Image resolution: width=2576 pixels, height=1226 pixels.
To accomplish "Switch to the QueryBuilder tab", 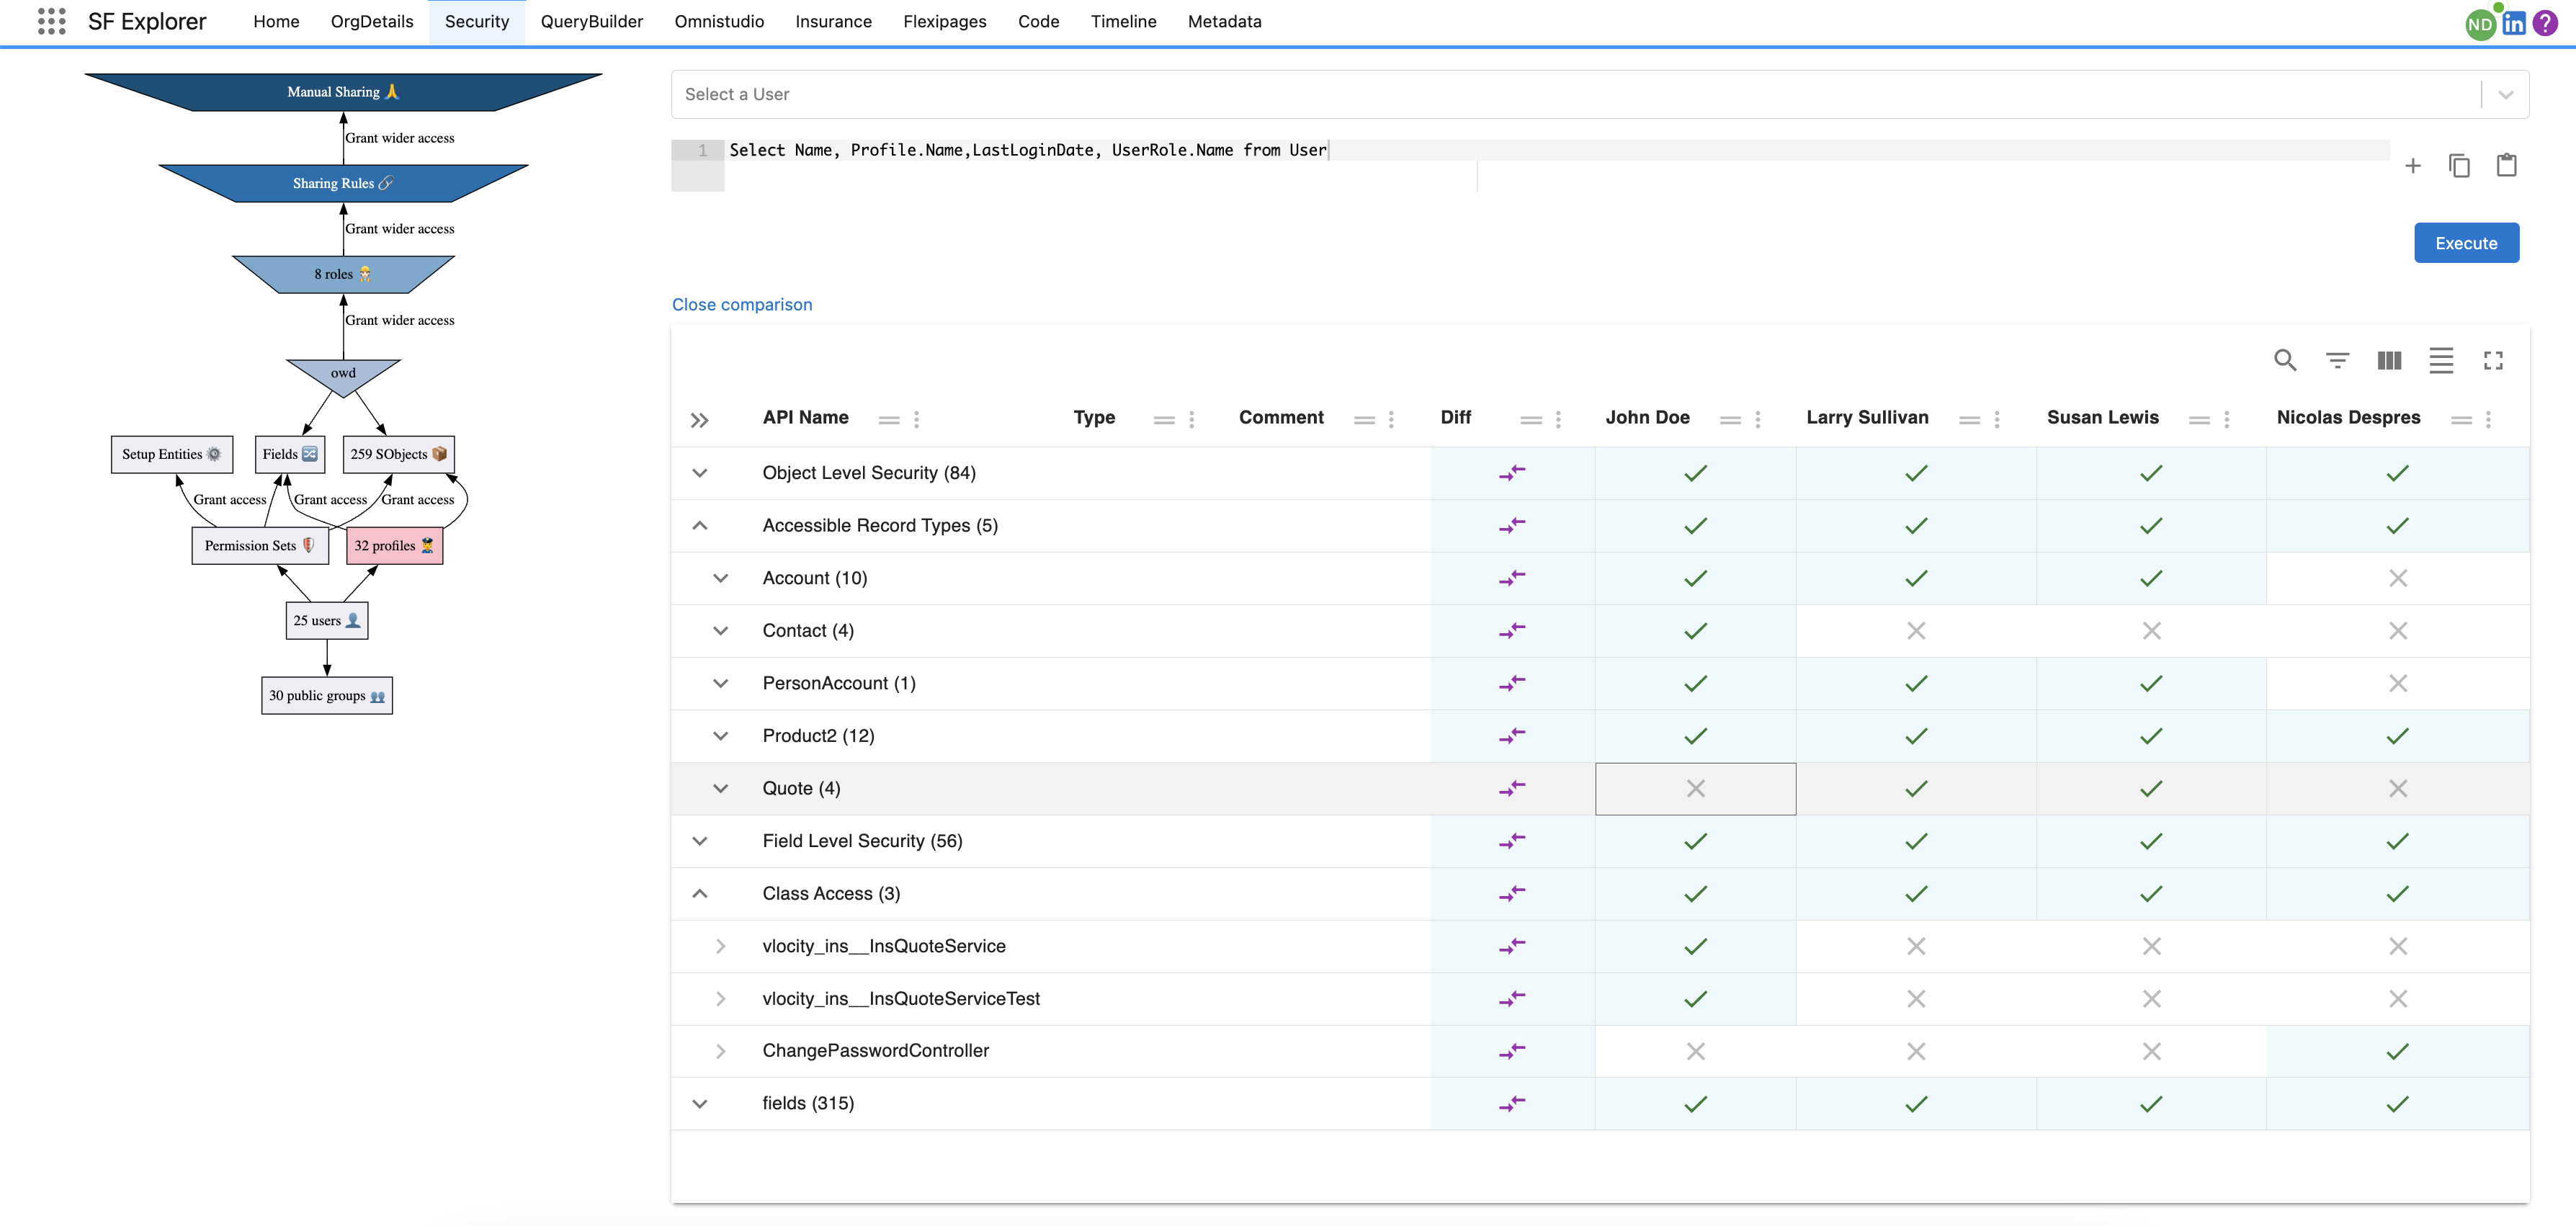I will tap(591, 21).
